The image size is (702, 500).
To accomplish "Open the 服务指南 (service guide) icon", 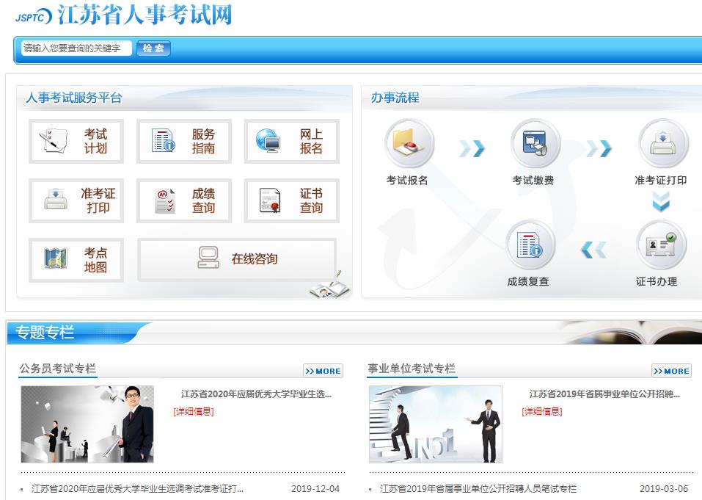I will pyautogui.click(x=183, y=142).
